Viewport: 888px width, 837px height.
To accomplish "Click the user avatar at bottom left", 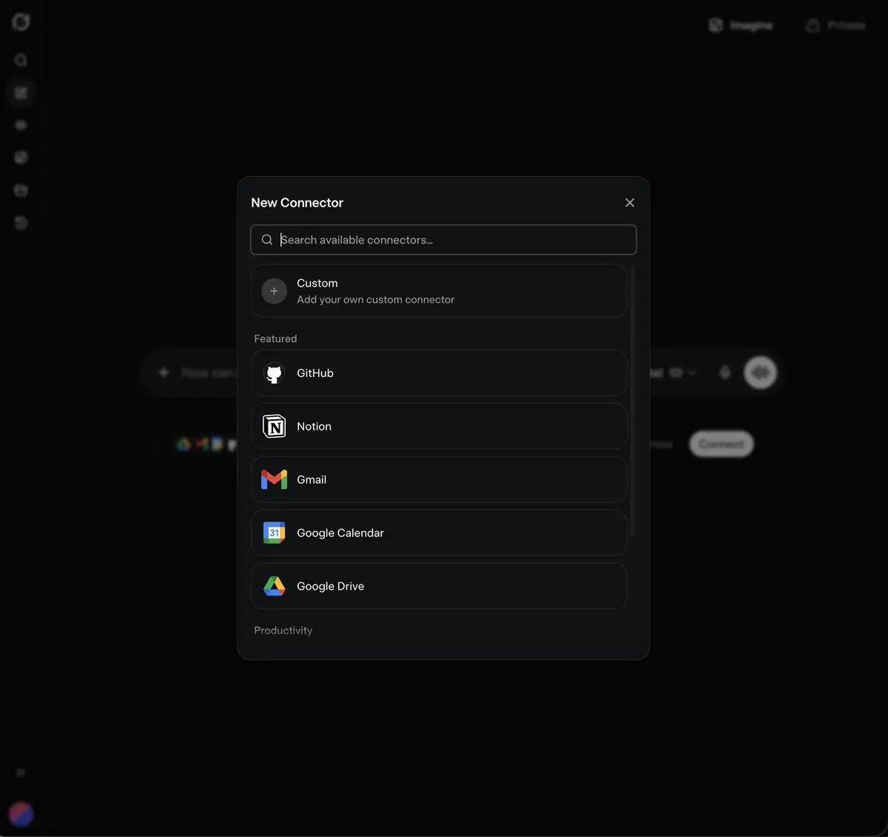I will coord(21,814).
